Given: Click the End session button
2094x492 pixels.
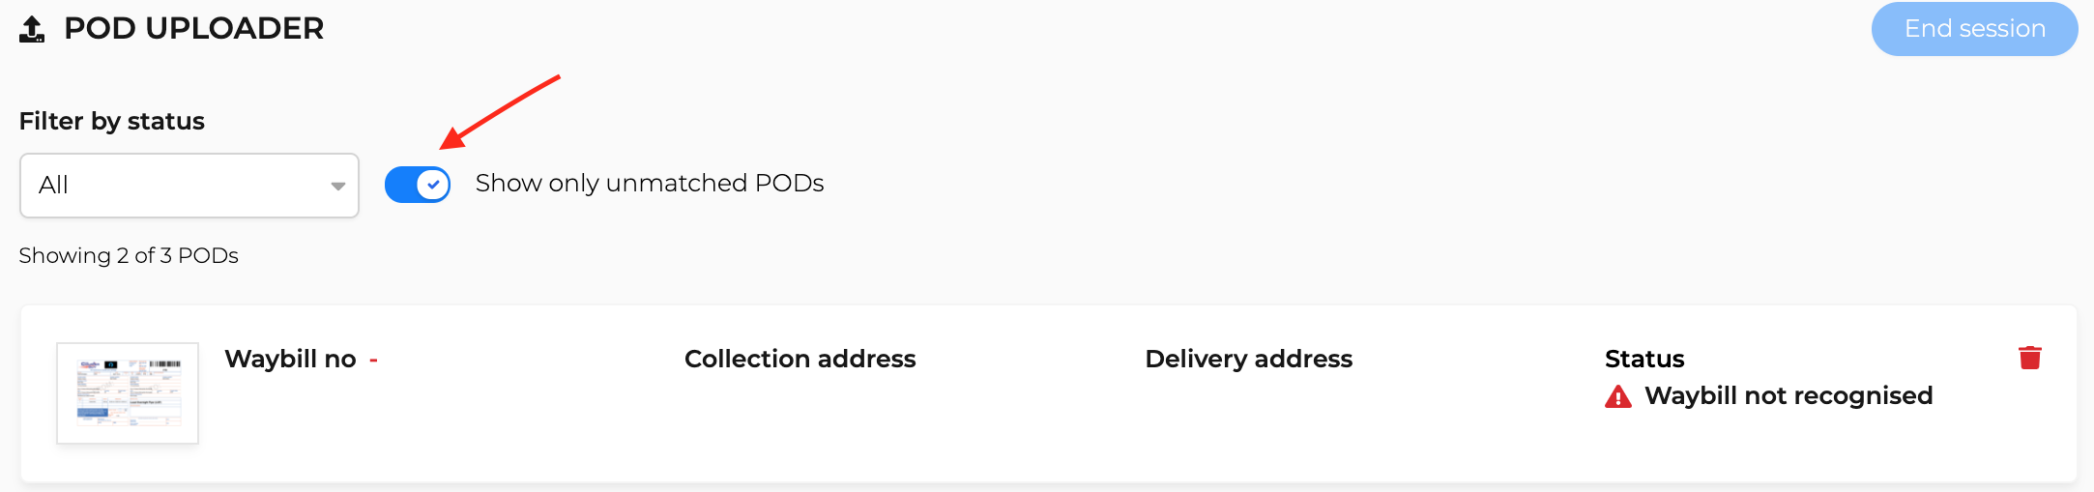Looking at the screenshot, I should click(1974, 29).
